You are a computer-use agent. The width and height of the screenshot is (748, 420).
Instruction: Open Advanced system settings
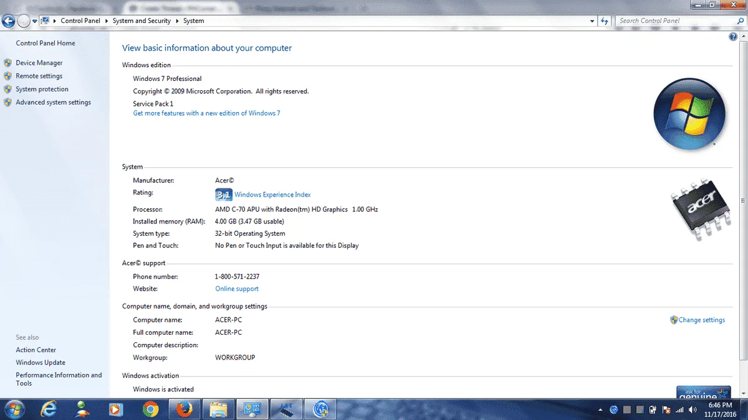(x=53, y=102)
